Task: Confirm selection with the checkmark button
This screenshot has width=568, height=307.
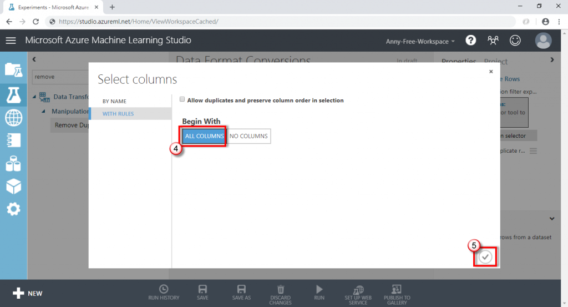Action: (x=485, y=257)
